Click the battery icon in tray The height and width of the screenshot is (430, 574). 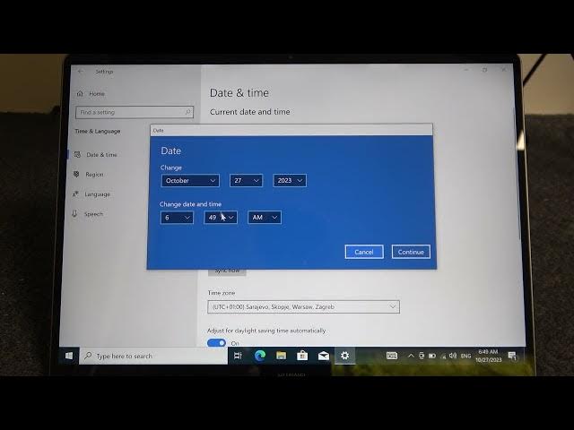(x=432, y=356)
